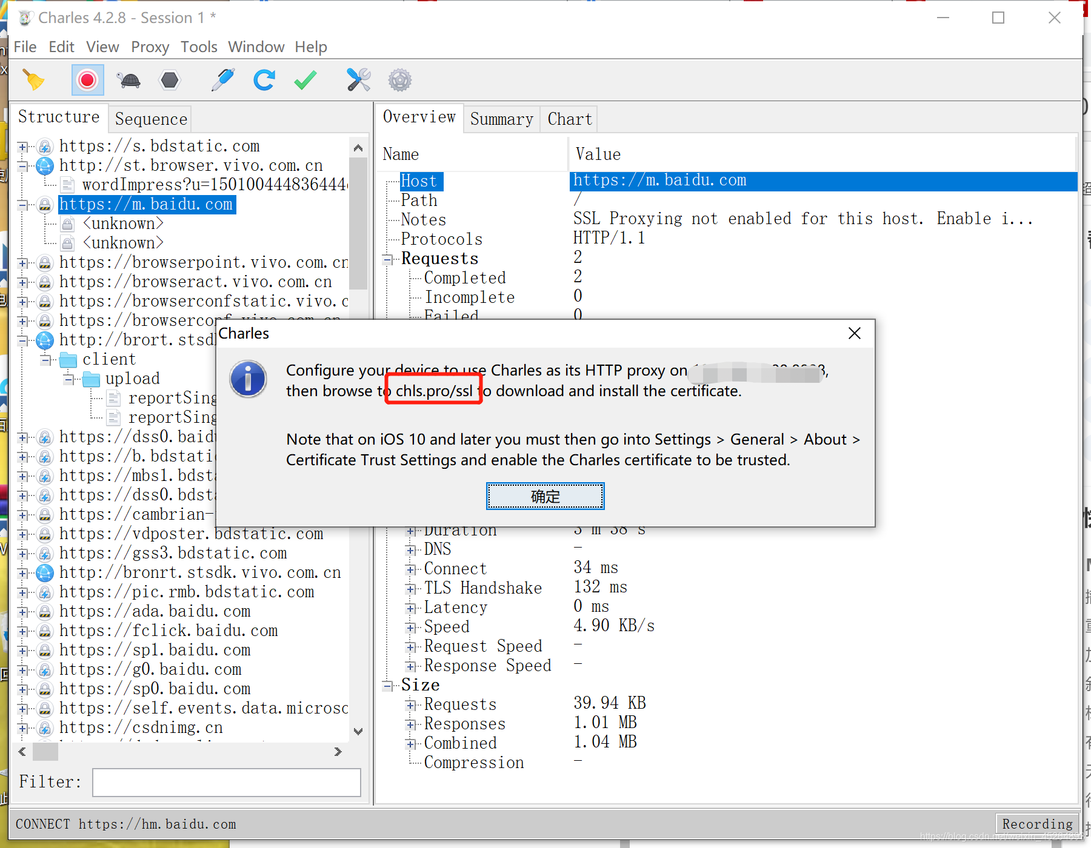Select https://csdnimg.cn host

point(141,727)
